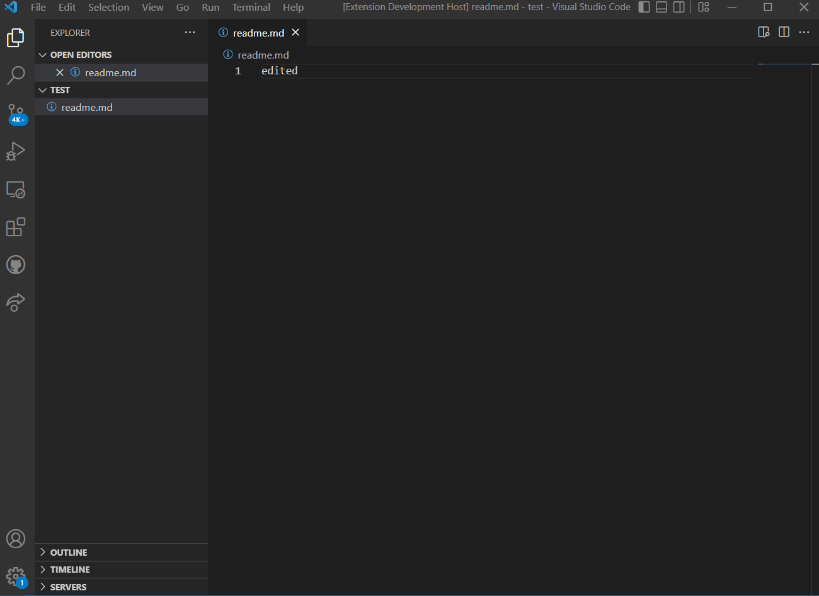
Task: Open the Remote Explorer view
Action: (16, 189)
